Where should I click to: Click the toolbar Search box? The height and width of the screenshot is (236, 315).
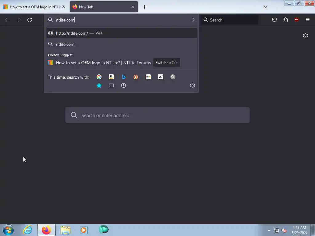[230, 20]
